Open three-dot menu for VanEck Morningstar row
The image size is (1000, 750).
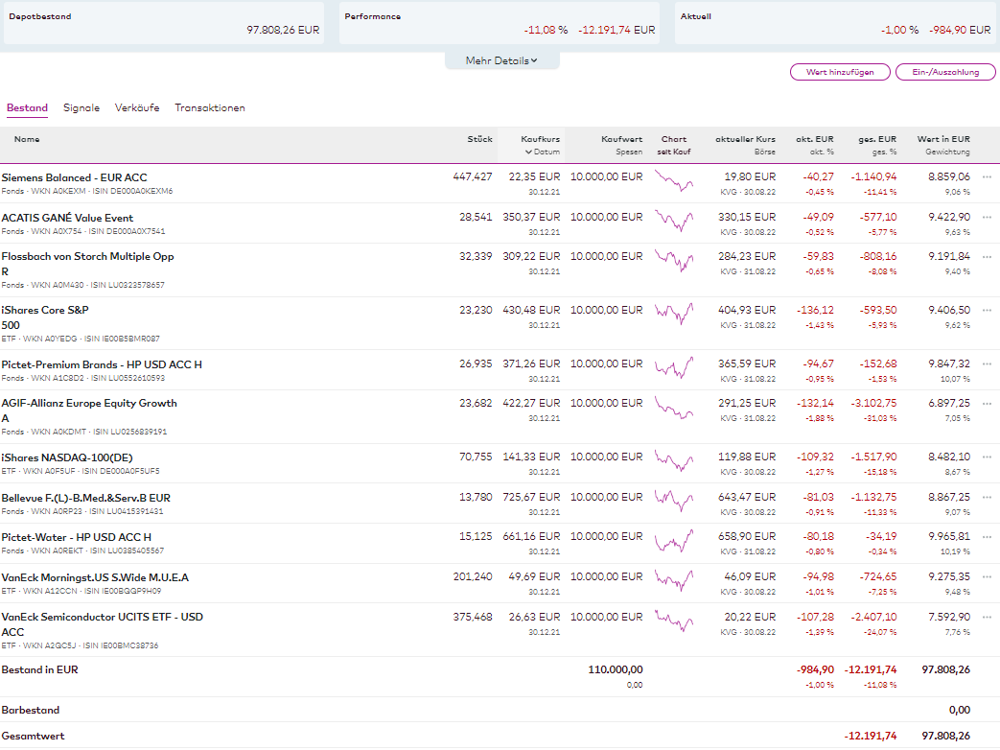987,576
